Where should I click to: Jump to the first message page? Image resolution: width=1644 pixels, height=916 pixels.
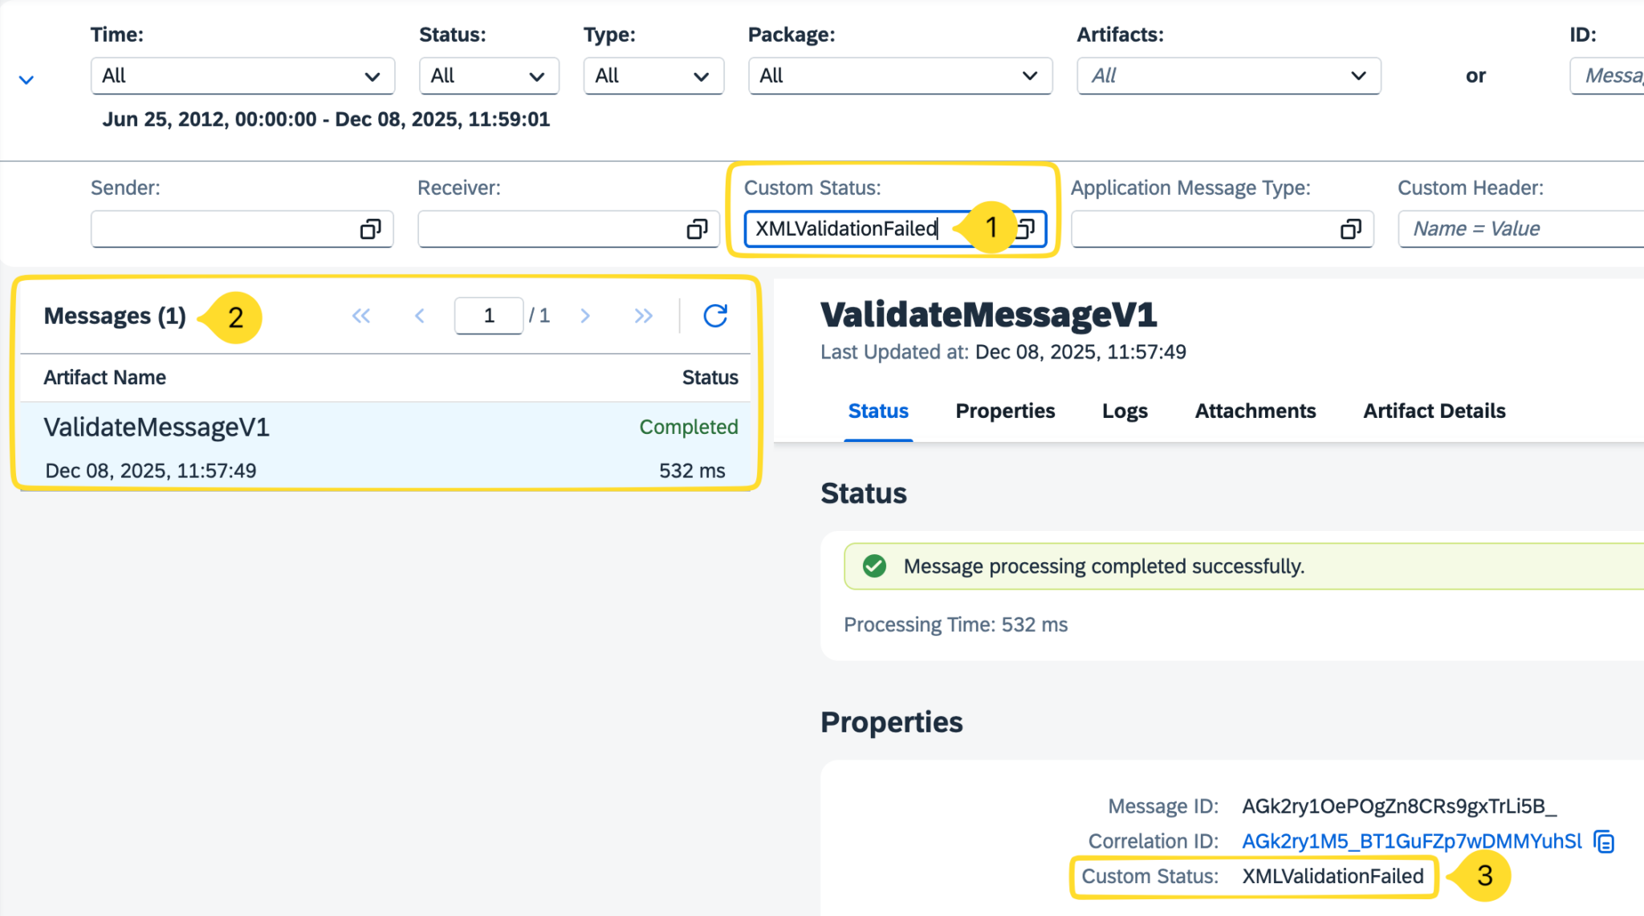360,315
